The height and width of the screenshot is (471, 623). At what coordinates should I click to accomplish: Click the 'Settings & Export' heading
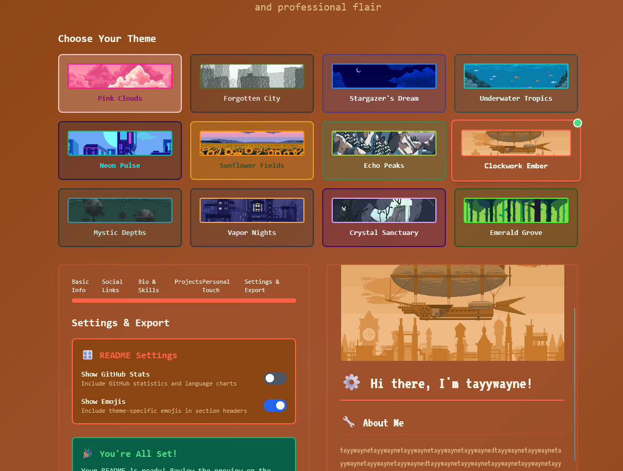pos(121,323)
